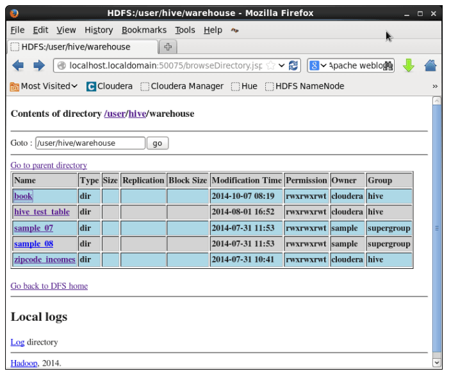Bookmark this page with the star icon

click(x=272, y=65)
